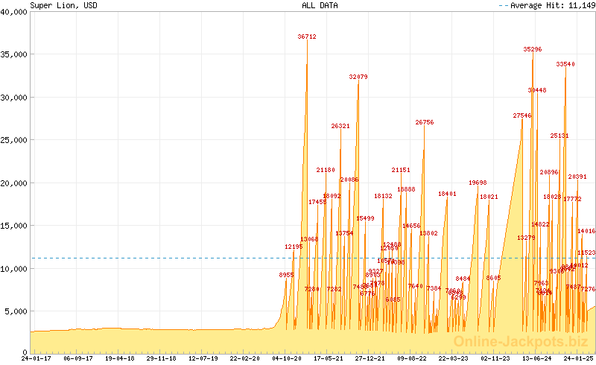
Task: Click the 8955 data point label
Action: pyautogui.click(x=287, y=275)
